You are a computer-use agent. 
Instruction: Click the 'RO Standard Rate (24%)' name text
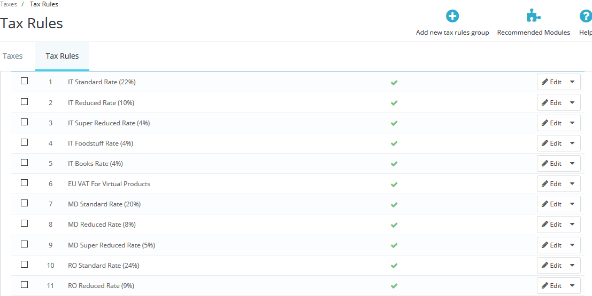(104, 266)
